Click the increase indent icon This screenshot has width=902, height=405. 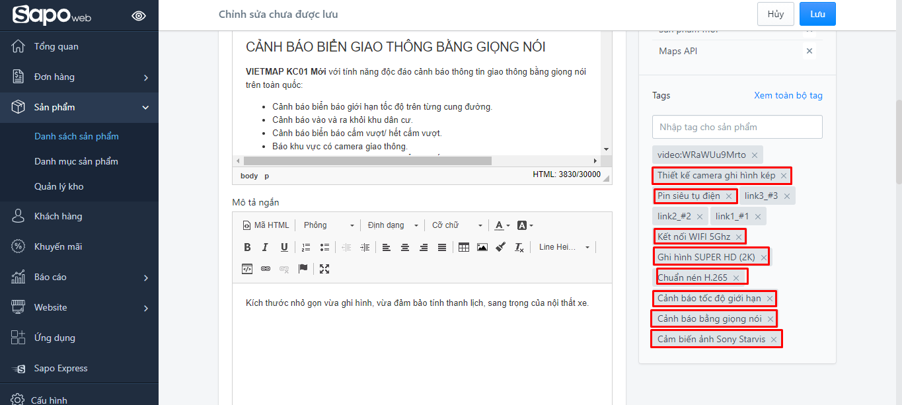pos(365,247)
